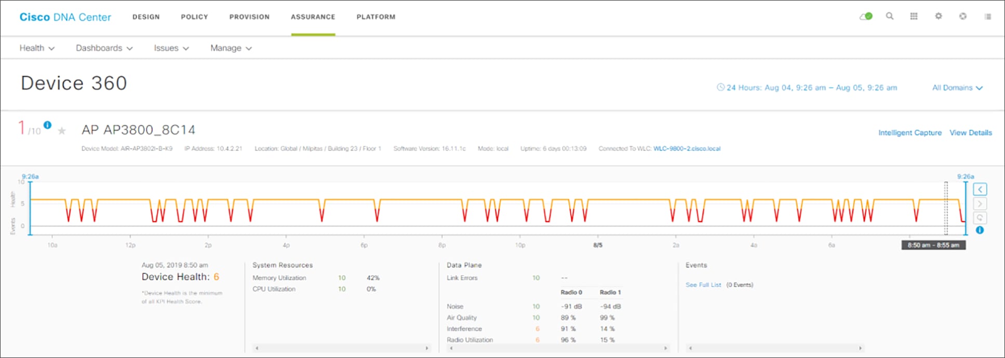This screenshot has width=1005, height=358.
Task: Click the Software Version: 16.11.1c text
Action: [430, 148]
